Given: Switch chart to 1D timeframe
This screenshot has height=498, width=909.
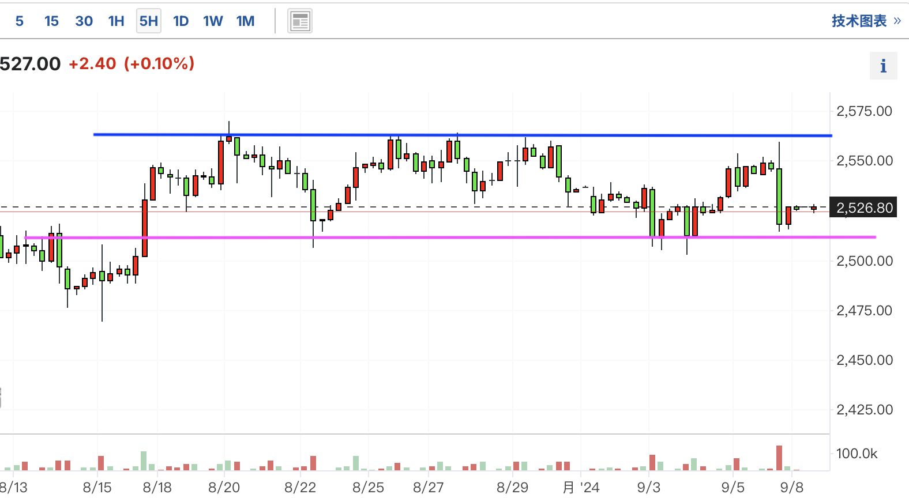Looking at the screenshot, I should pyautogui.click(x=181, y=21).
